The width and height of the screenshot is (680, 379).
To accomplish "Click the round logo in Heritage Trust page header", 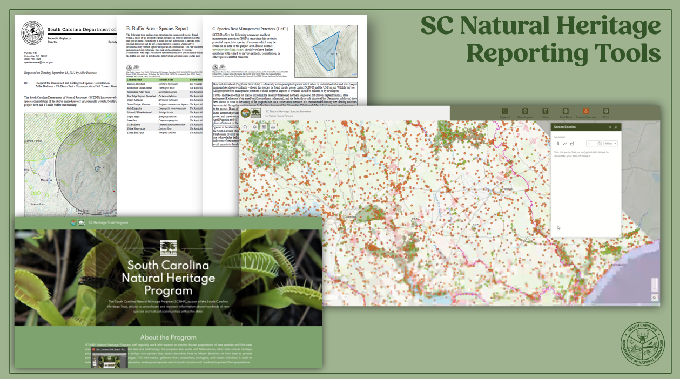I will [73, 223].
